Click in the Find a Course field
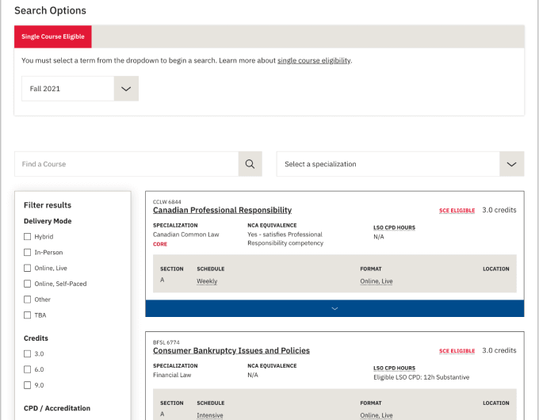Viewport: 539px width, 420px height. [127, 164]
